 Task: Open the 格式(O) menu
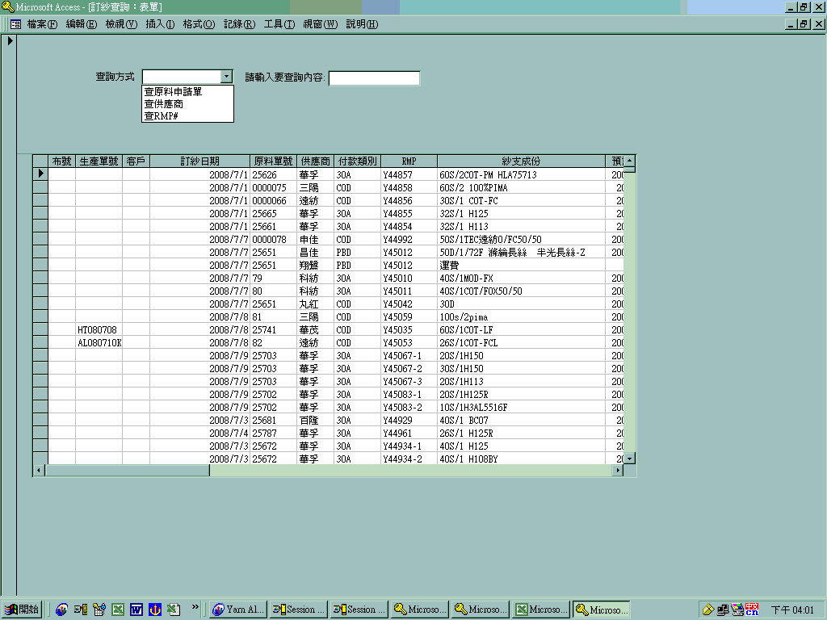click(x=199, y=24)
